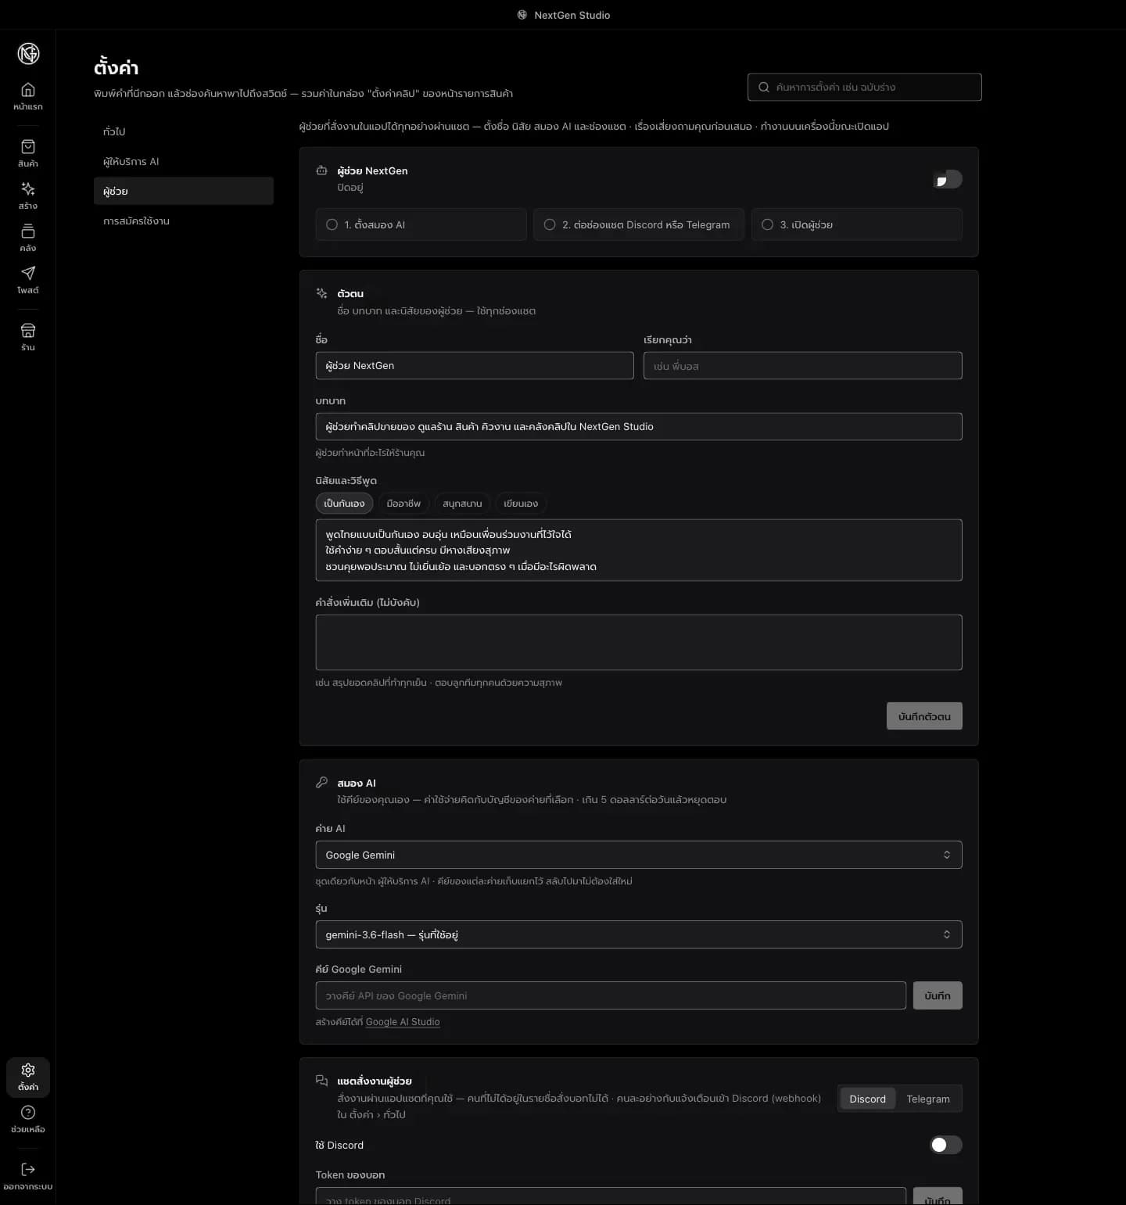The image size is (1126, 1205).
Task: Click the search magnifier icon
Action: click(x=764, y=87)
